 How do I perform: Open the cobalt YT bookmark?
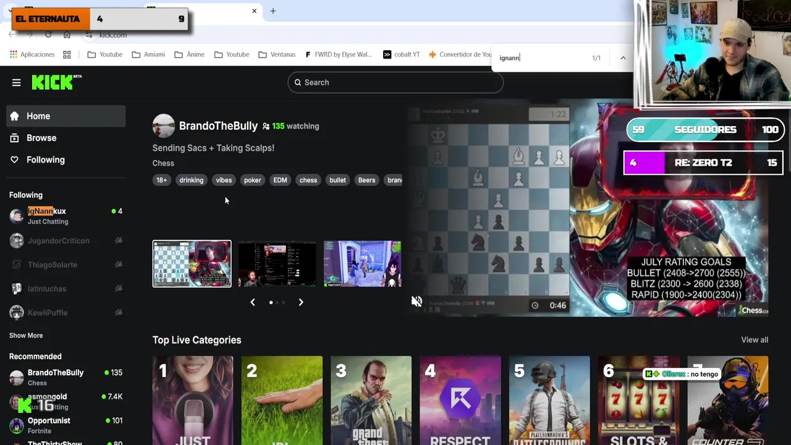[401, 54]
